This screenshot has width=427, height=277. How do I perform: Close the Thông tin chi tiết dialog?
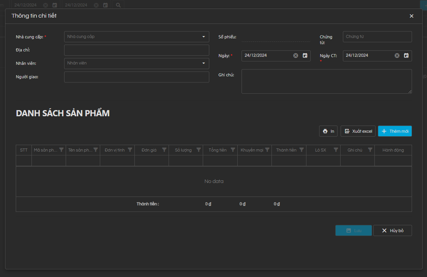[412, 16]
